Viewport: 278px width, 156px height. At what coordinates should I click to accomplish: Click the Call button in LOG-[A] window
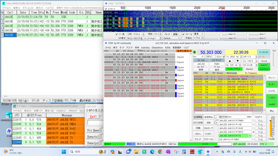tap(93, 117)
